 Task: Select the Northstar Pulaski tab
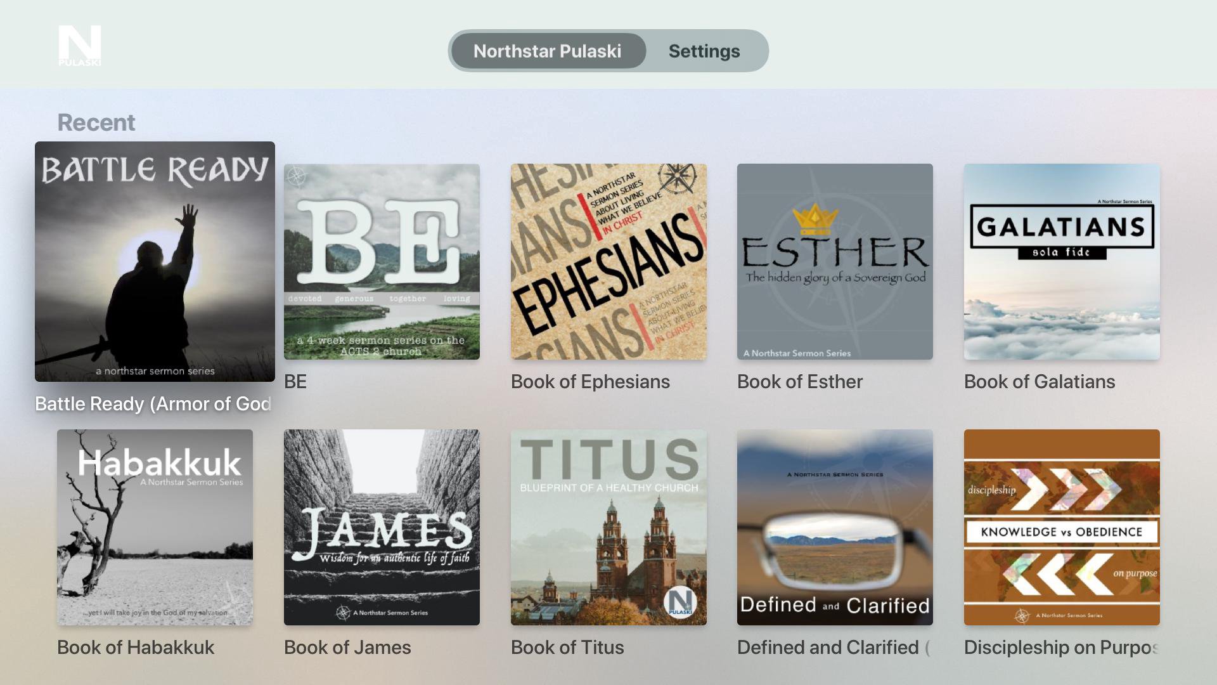[547, 51]
